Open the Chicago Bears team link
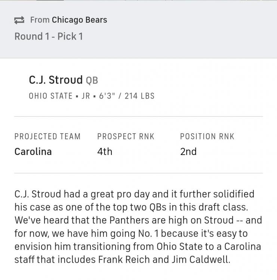The image size is (277, 280). [79, 20]
